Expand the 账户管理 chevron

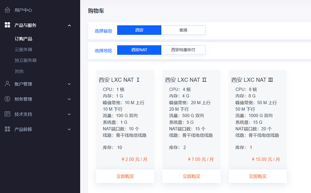click(x=69, y=84)
